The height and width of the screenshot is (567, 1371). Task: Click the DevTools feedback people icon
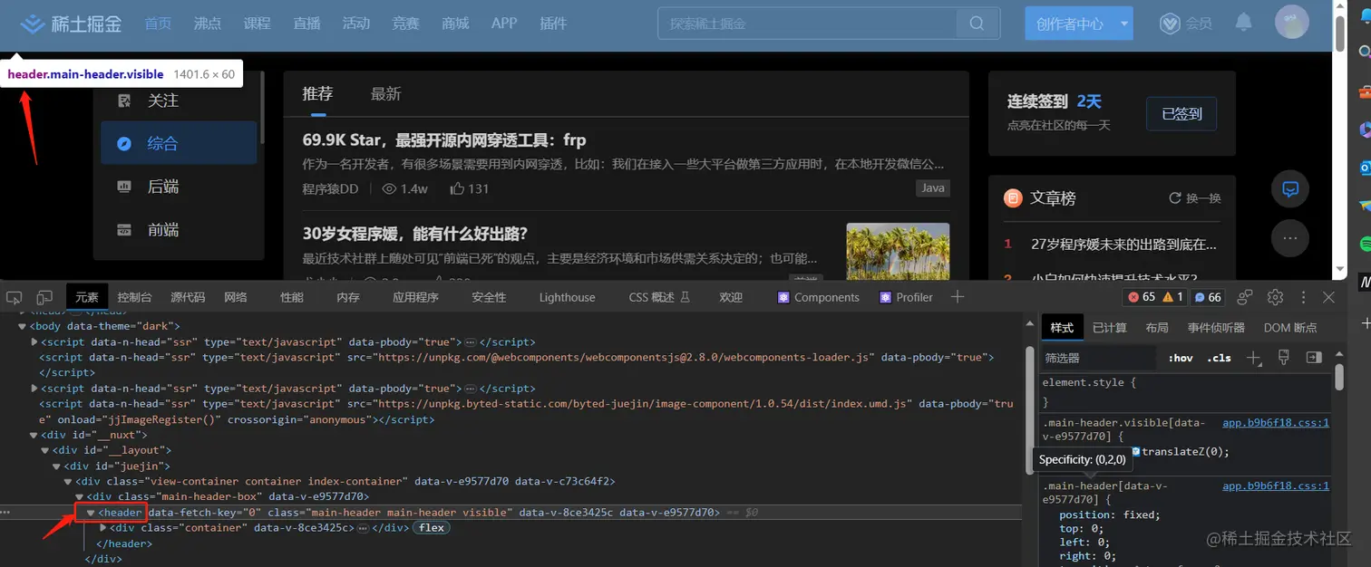[1246, 297]
